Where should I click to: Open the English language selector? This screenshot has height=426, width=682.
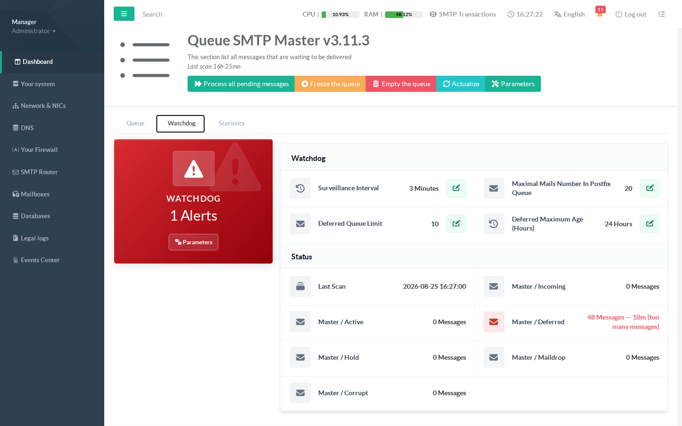coord(569,14)
